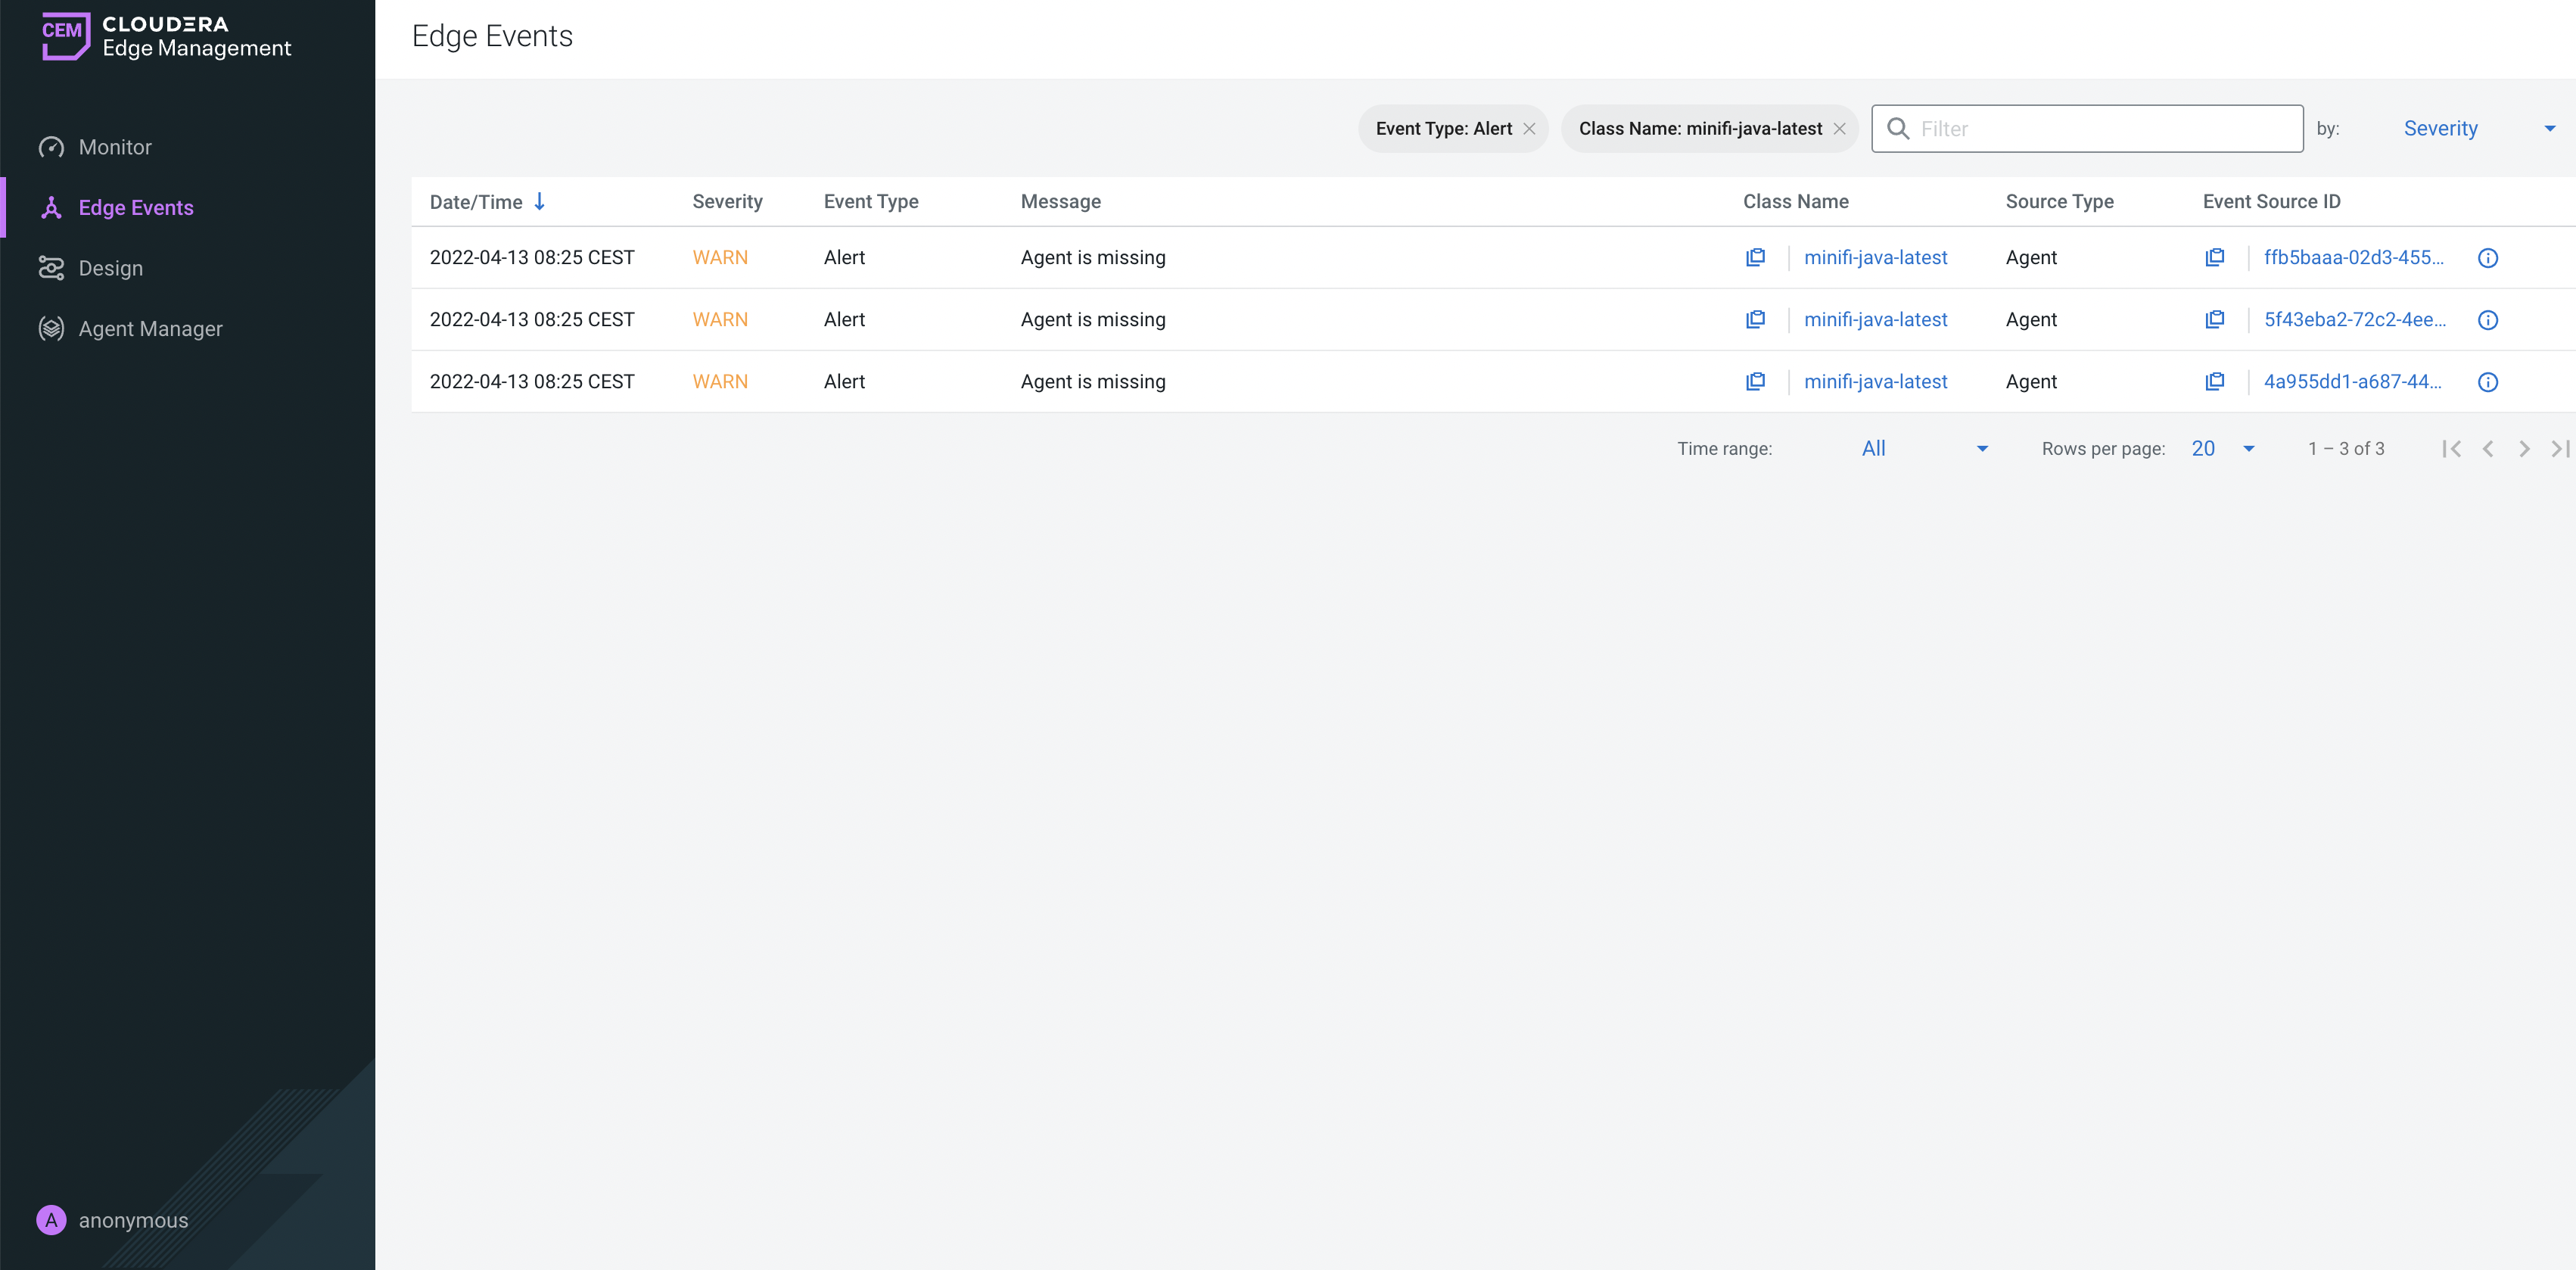The height and width of the screenshot is (1270, 2576).
Task: Toggle Date/Time sort direction
Action: (x=540, y=201)
